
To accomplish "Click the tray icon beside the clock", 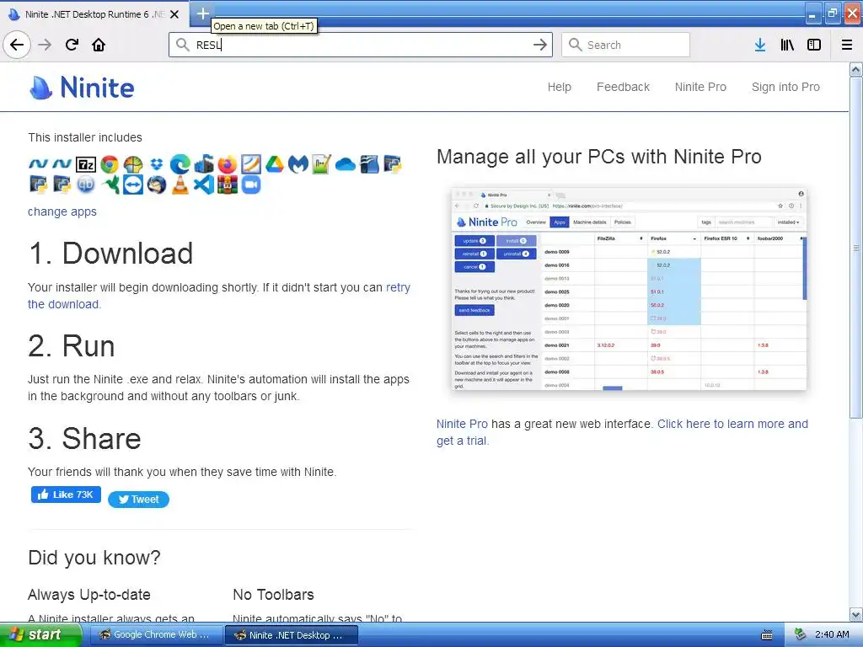I will (801, 634).
